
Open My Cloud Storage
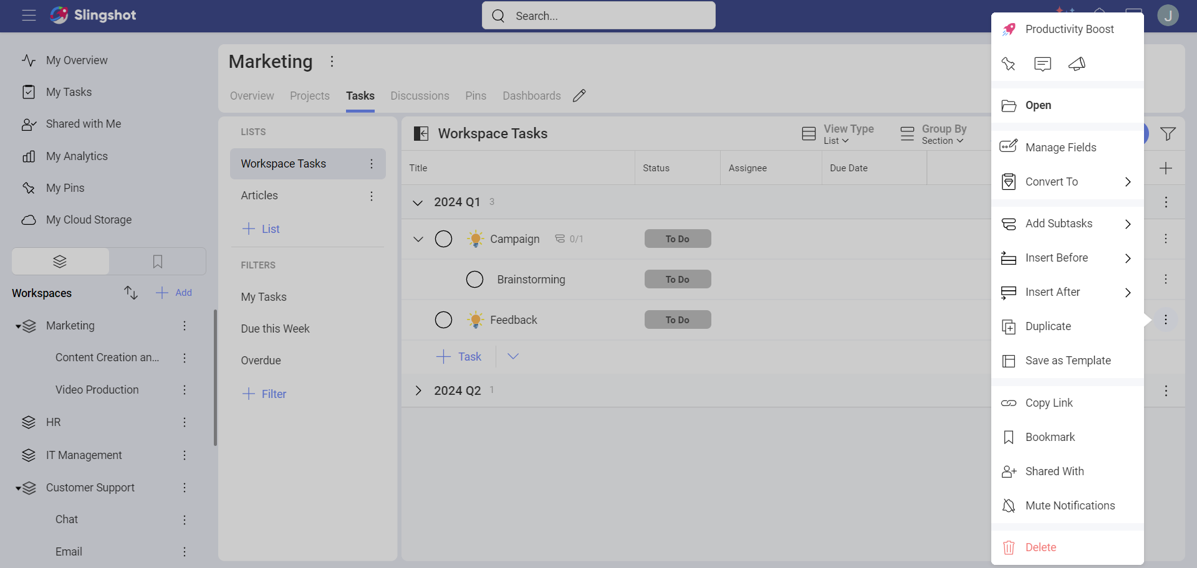[89, 220]
